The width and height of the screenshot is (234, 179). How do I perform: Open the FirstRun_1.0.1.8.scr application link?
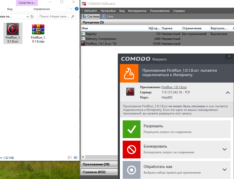pyautogui.click(x=174, y=87)
